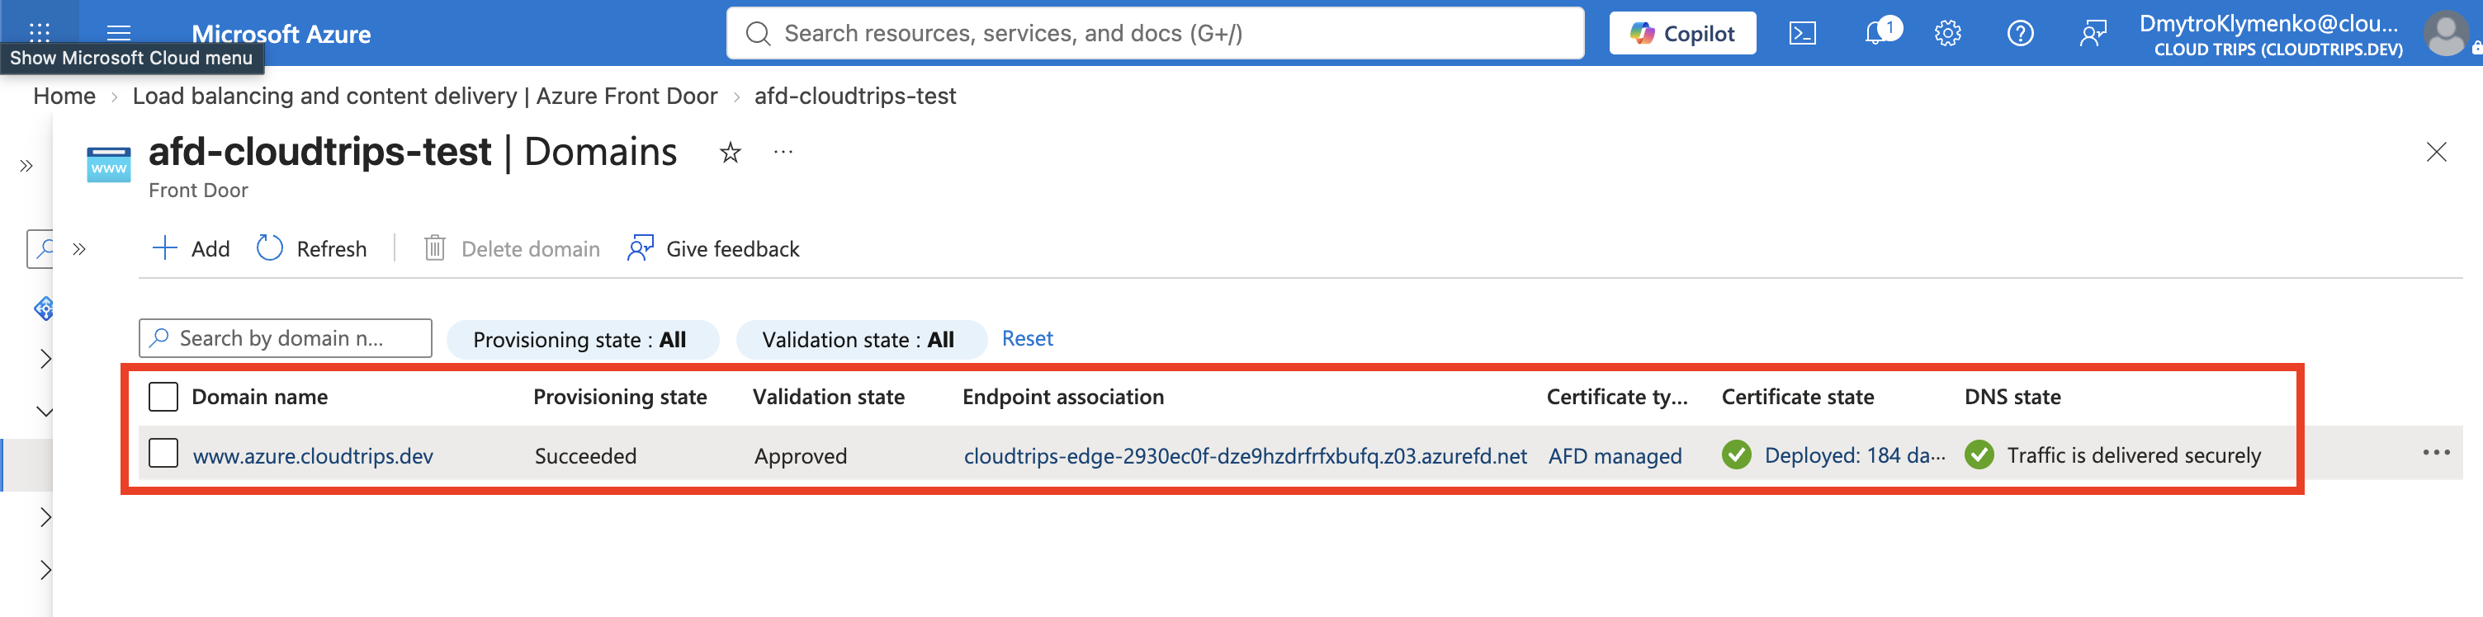Focus the Search by domain name field
Image resolution: width=2483 pixels, height=617 pixels.
[286, 339]
